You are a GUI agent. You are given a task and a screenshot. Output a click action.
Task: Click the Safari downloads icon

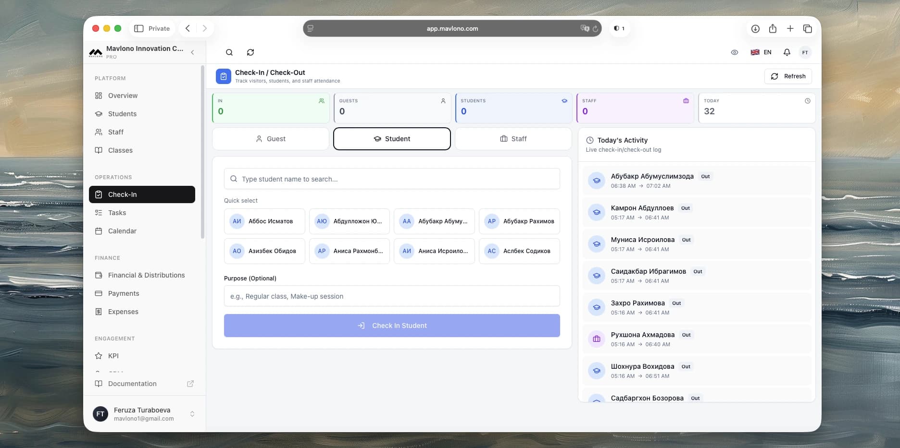[x=755, y=29]
